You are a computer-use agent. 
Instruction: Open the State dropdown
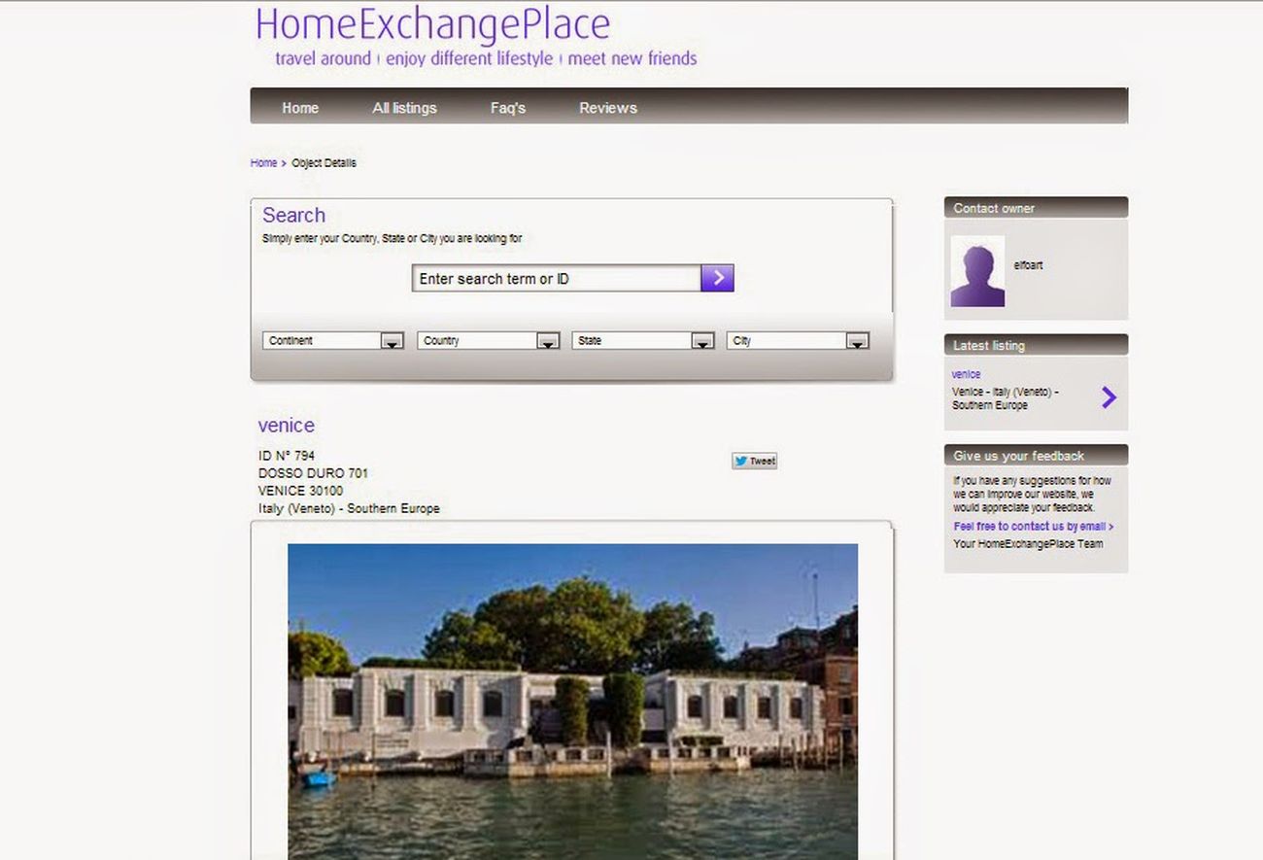pos(643,340)
